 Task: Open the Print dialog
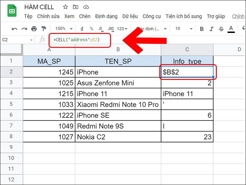(34, 28)
